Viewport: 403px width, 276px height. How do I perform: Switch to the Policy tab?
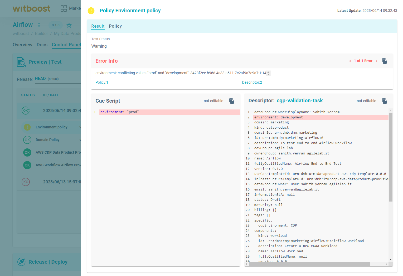(115, 26)
